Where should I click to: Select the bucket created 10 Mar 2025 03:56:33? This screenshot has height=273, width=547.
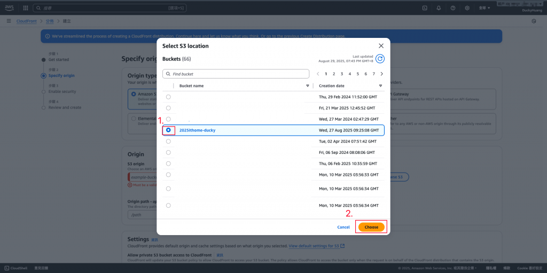[168, 175]
